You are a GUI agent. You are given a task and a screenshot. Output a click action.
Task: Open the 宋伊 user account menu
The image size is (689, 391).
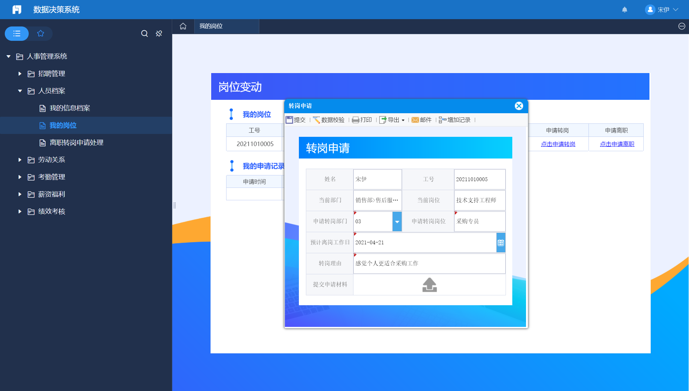tap(662, 10)
